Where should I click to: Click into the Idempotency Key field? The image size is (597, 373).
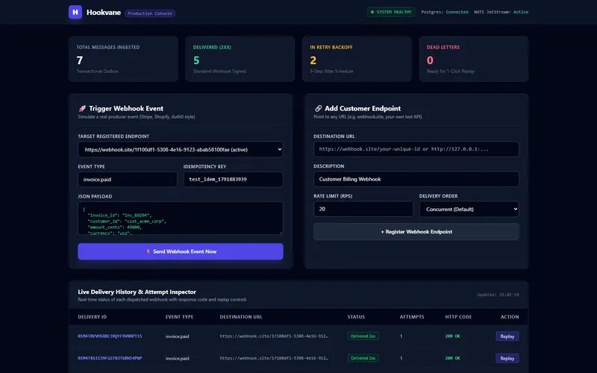[x=233, y=179]
